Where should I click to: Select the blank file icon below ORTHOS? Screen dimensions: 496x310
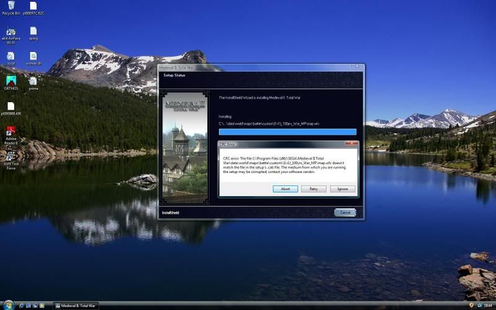click(11, 108)
